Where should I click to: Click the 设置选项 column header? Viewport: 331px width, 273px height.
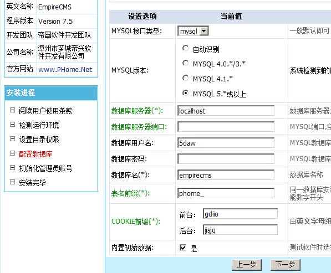click(142, 16)
